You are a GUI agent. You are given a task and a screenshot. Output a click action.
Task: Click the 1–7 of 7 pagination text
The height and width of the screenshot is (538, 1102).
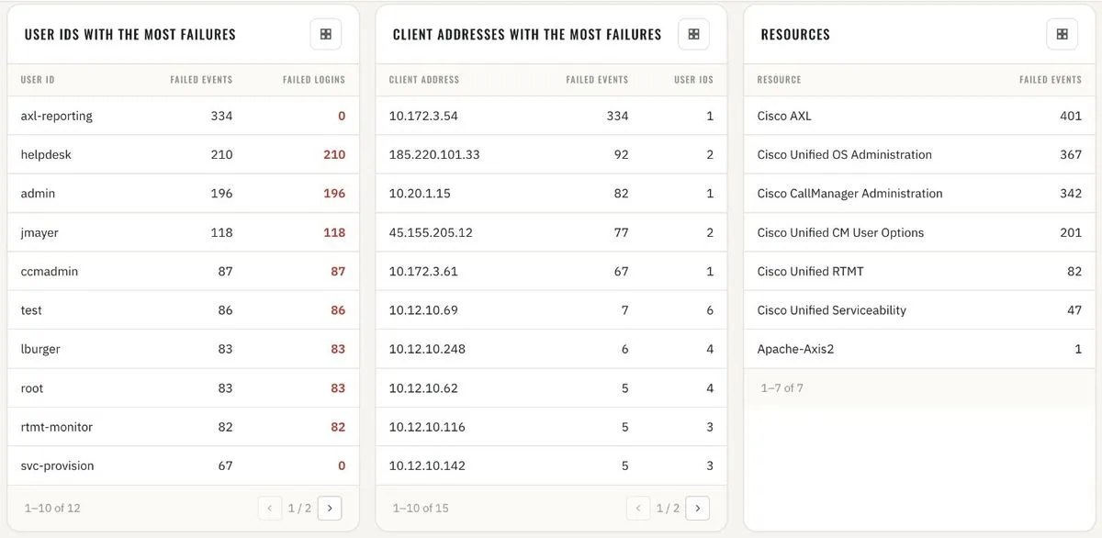click(x=782, y=388)
